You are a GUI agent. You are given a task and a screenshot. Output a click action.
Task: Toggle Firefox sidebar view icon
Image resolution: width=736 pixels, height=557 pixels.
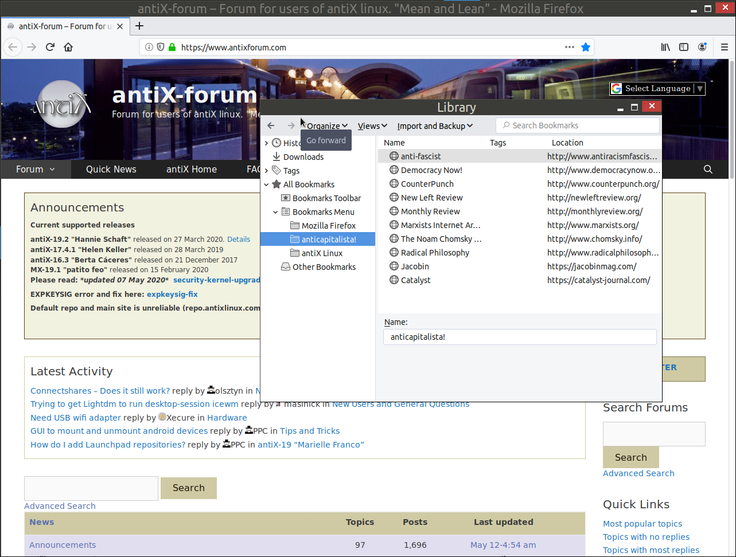click(684, 48)
